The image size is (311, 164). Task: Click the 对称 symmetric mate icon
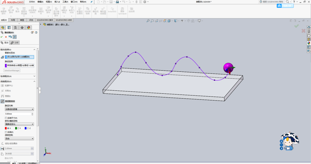[2, 91]
